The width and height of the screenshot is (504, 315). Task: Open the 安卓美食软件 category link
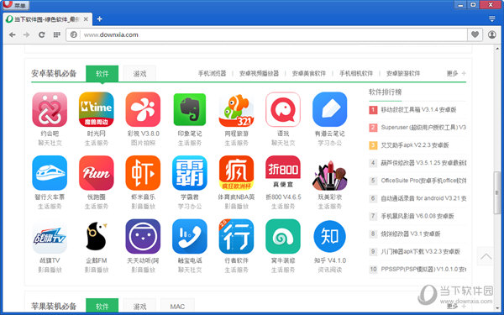click(x=309, y=74)
